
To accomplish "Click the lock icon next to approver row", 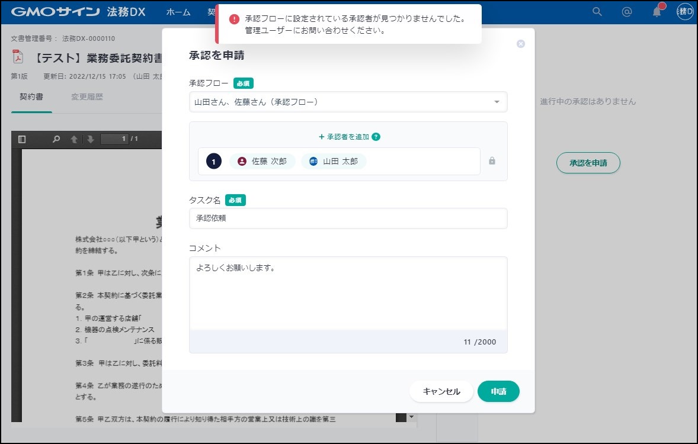I will tap(492, 161).
